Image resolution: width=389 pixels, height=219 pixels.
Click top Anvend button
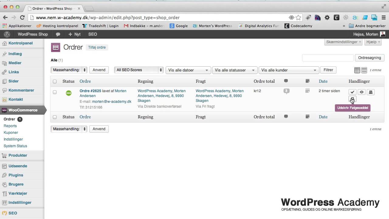point(99,70)
